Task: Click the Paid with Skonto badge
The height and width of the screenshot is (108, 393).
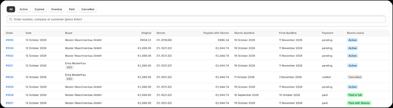Action: (x=359, y=103)
